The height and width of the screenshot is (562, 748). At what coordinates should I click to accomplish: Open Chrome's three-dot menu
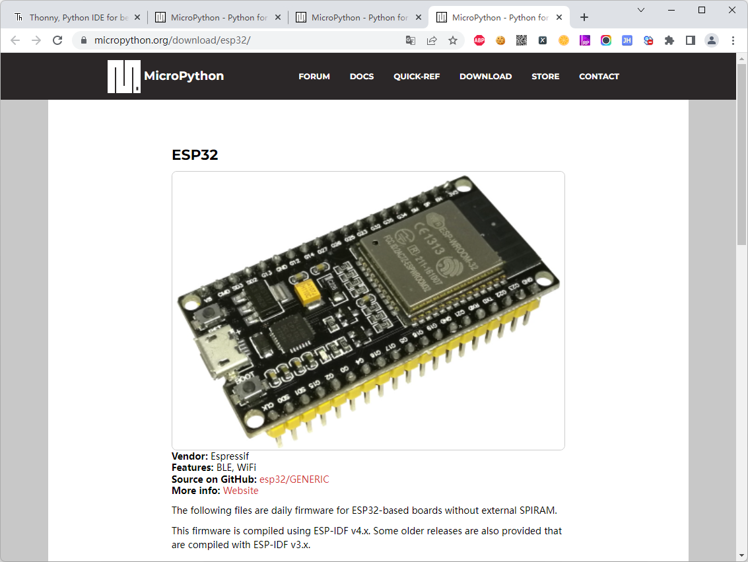pos(733,40)
